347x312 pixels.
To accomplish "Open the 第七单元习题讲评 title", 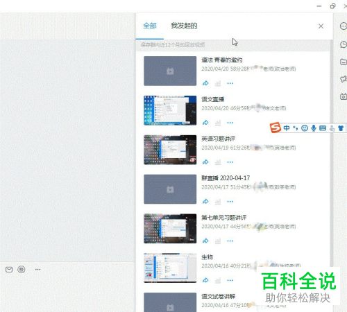I will [x=224, y=218].
